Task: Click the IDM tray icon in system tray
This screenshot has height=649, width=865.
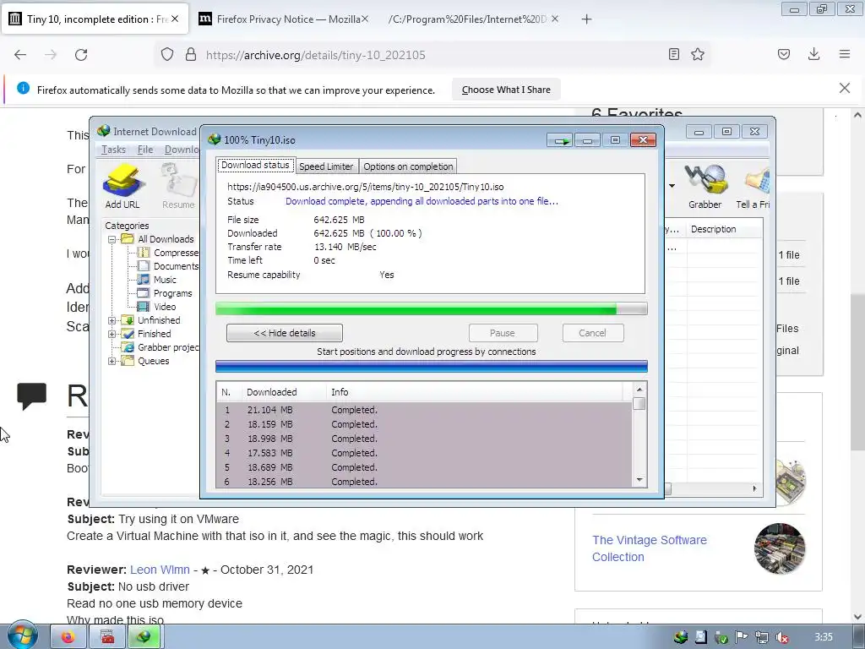Action: [x=682, y=637]
